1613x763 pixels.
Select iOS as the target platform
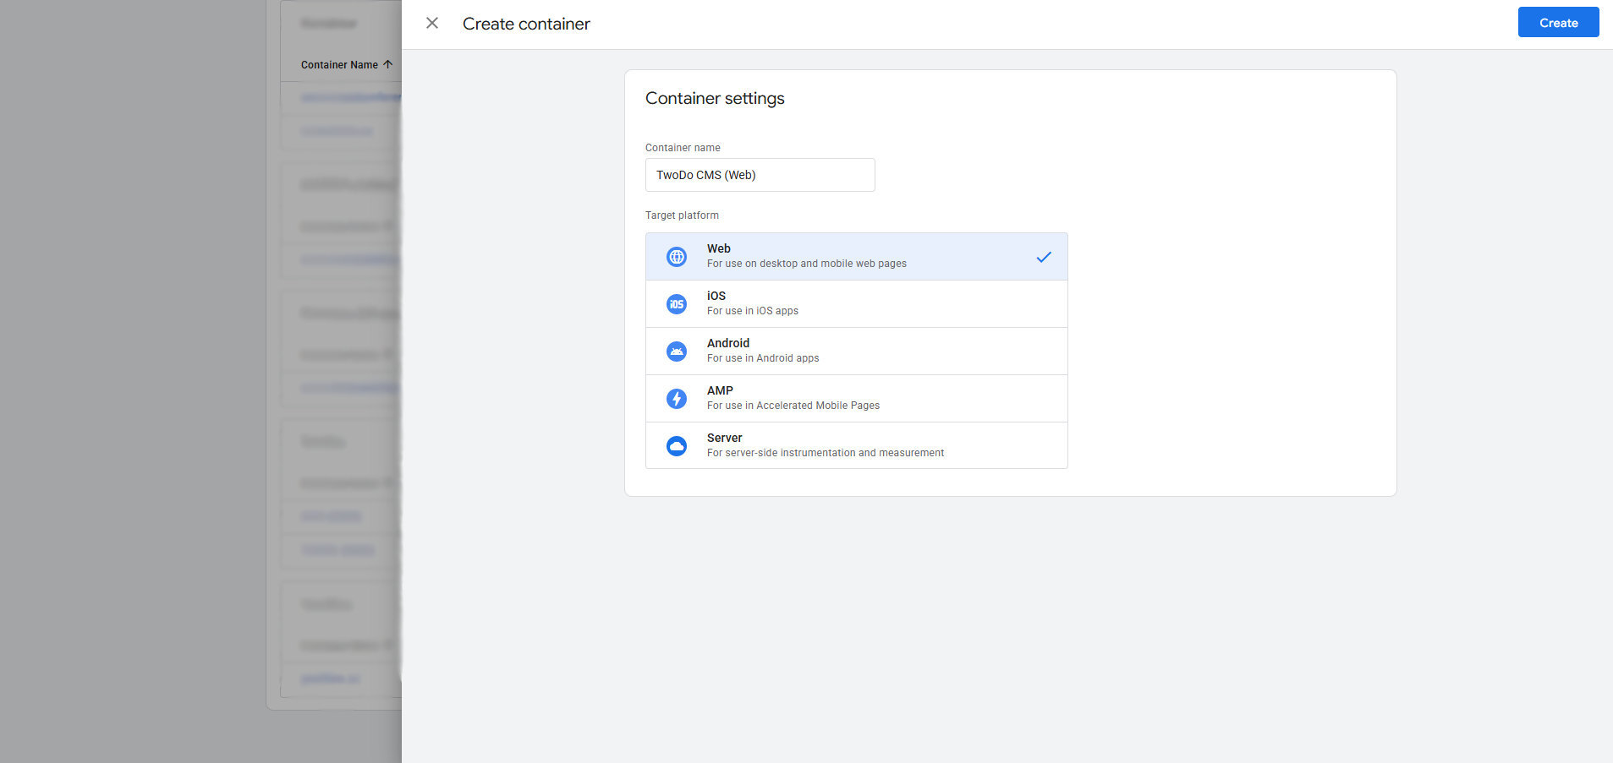[x=857, y=303]
